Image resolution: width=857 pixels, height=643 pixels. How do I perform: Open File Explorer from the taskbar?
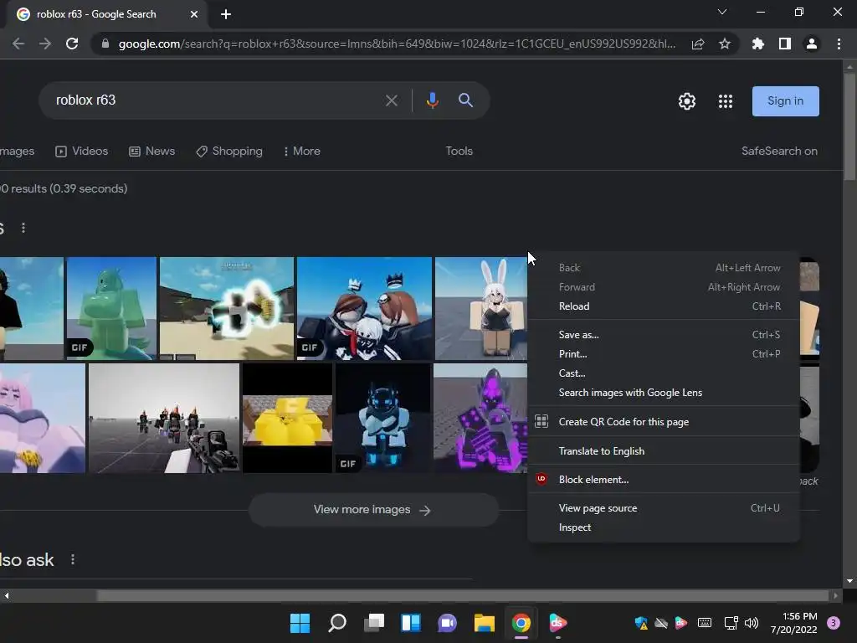click(x=485, y=623)
